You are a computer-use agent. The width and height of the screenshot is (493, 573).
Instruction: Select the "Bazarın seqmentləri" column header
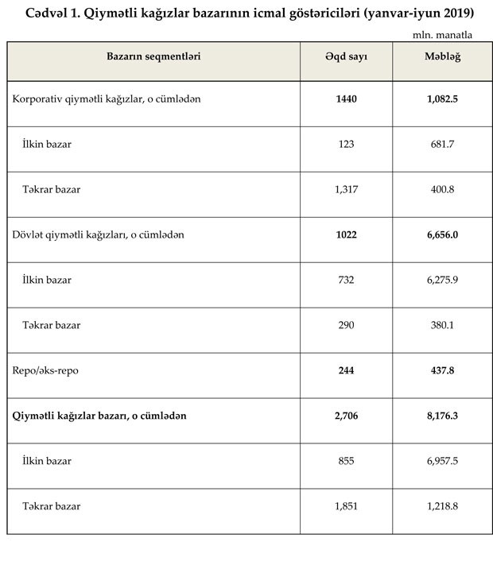(x=153, y=56)
